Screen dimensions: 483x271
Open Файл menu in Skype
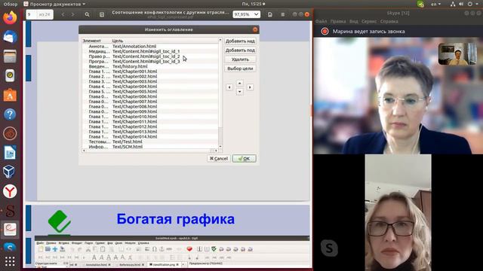pos(321,22)
